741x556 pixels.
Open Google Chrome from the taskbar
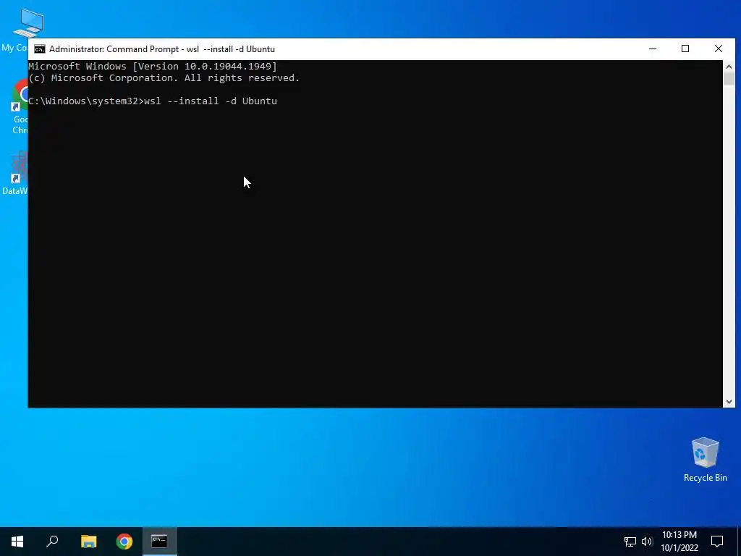tap(124, 542)
